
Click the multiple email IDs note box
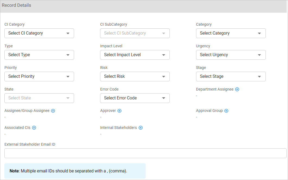pos(75,171)
